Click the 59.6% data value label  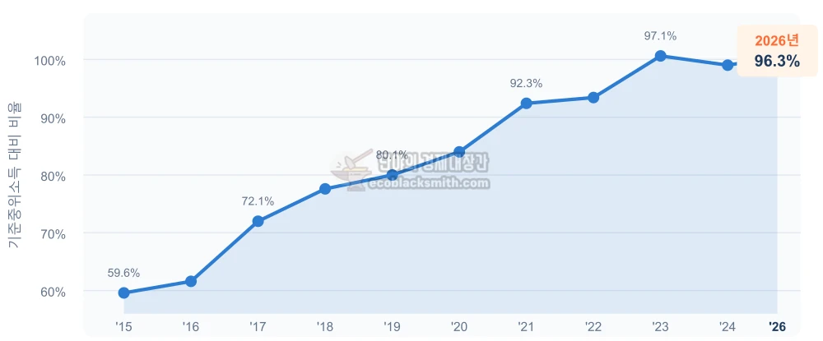point(123,273)
